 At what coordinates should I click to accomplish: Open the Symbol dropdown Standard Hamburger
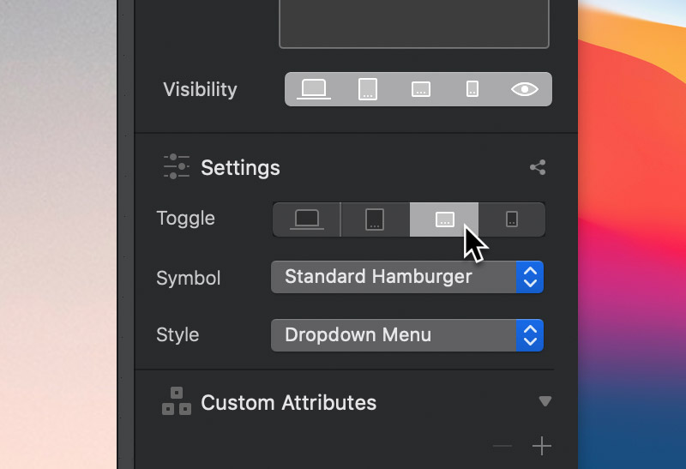[406, 277]
